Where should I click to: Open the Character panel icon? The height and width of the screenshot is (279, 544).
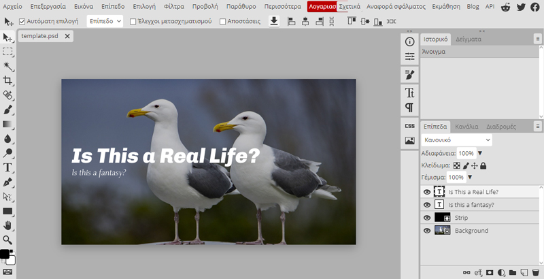(x=410, y=93)
